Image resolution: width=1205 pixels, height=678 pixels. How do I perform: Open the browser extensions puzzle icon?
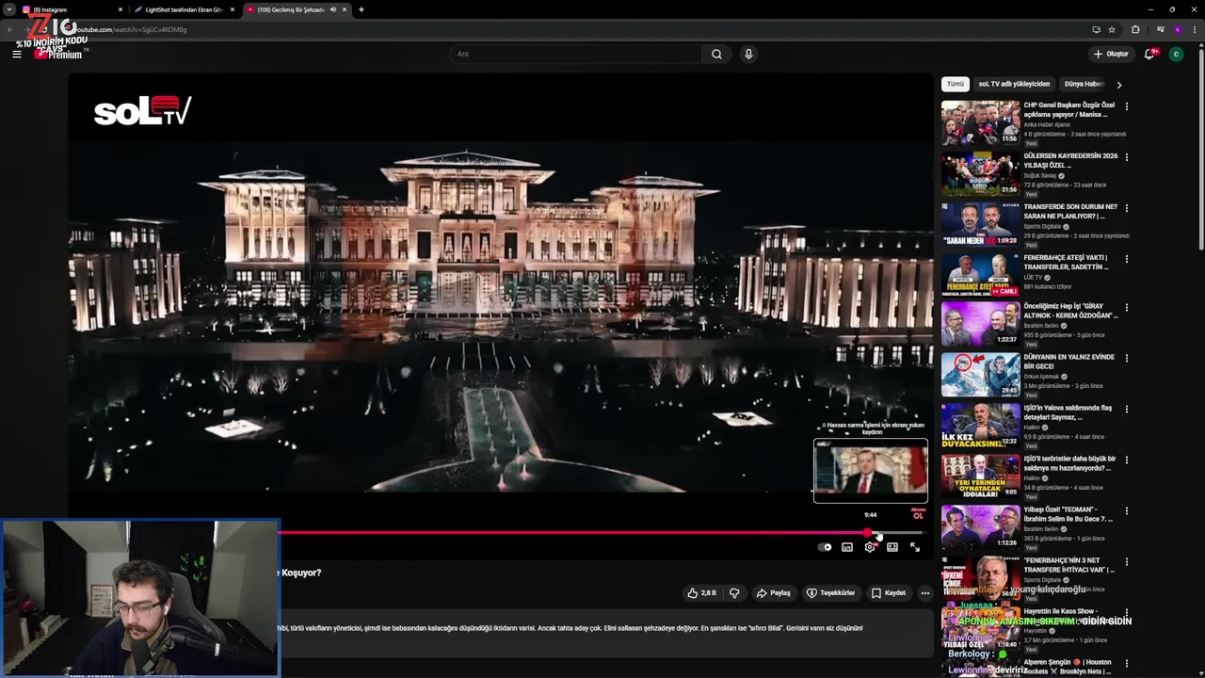1135,29
